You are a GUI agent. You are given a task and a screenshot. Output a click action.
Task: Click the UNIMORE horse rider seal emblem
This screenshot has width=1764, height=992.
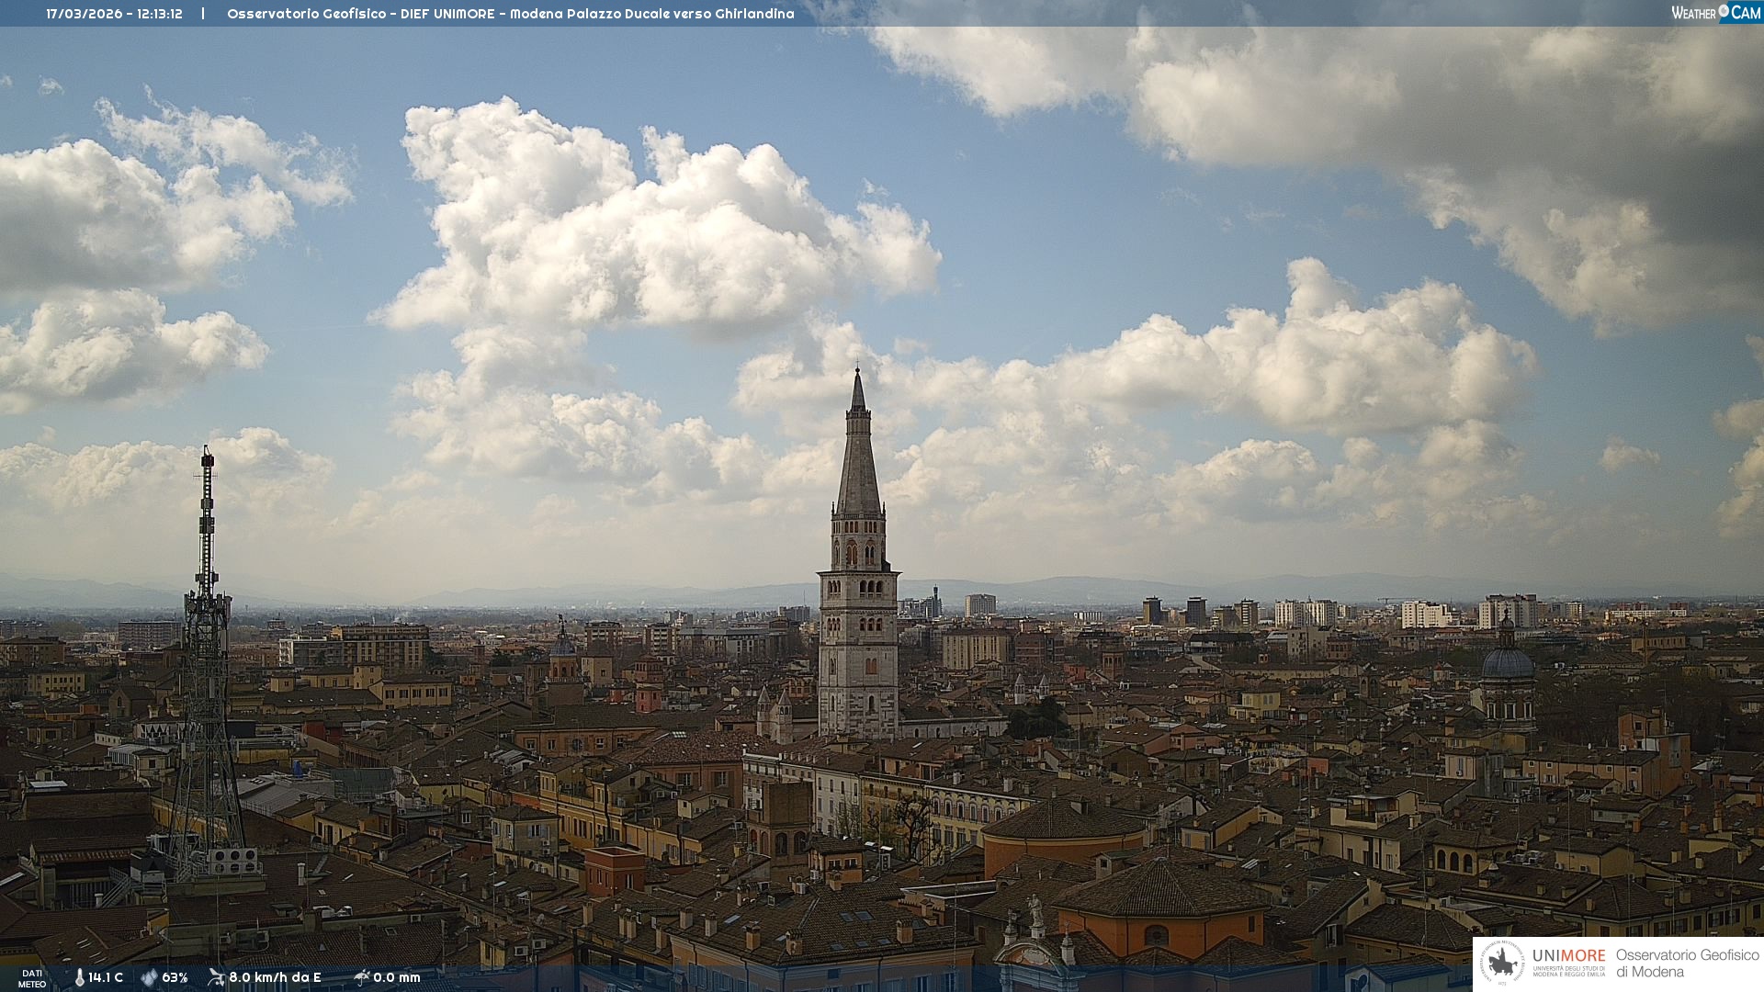[1502, 964]
